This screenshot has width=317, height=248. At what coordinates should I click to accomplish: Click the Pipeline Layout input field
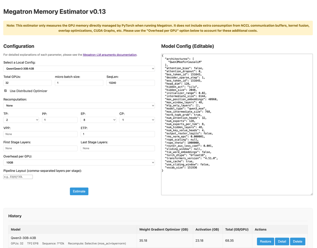click(18, 177)
